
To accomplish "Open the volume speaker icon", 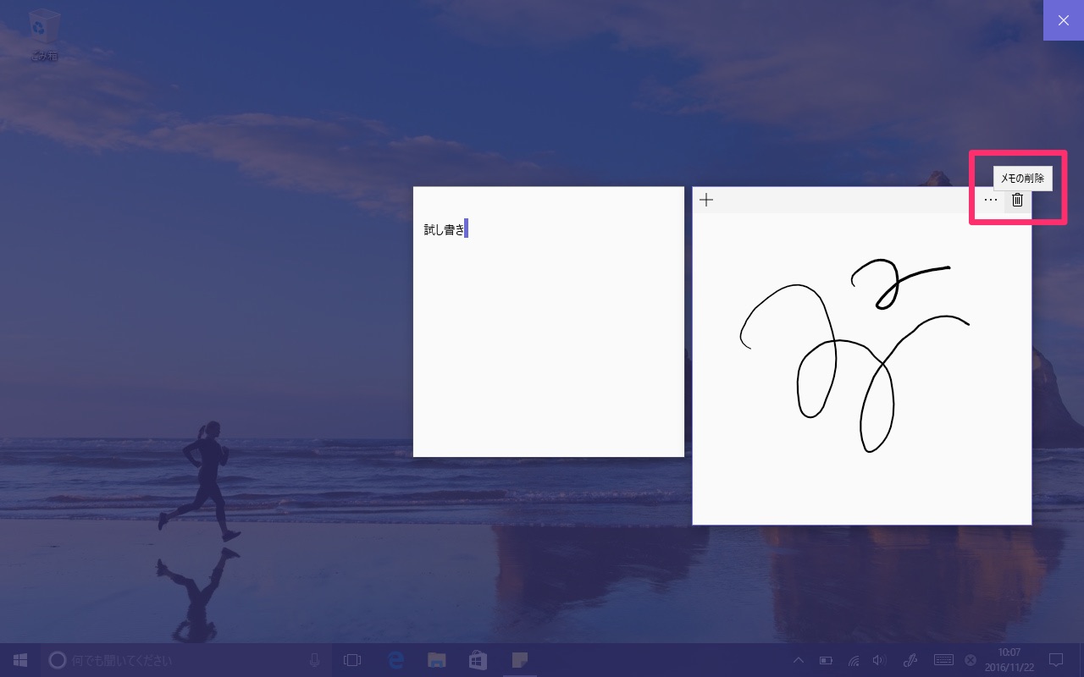I will 880,660.
